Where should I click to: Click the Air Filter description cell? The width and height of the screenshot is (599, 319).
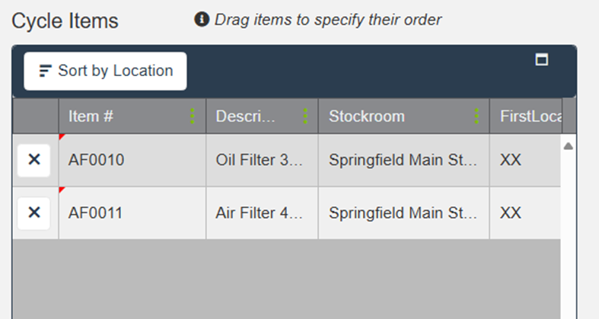[260, 213]
